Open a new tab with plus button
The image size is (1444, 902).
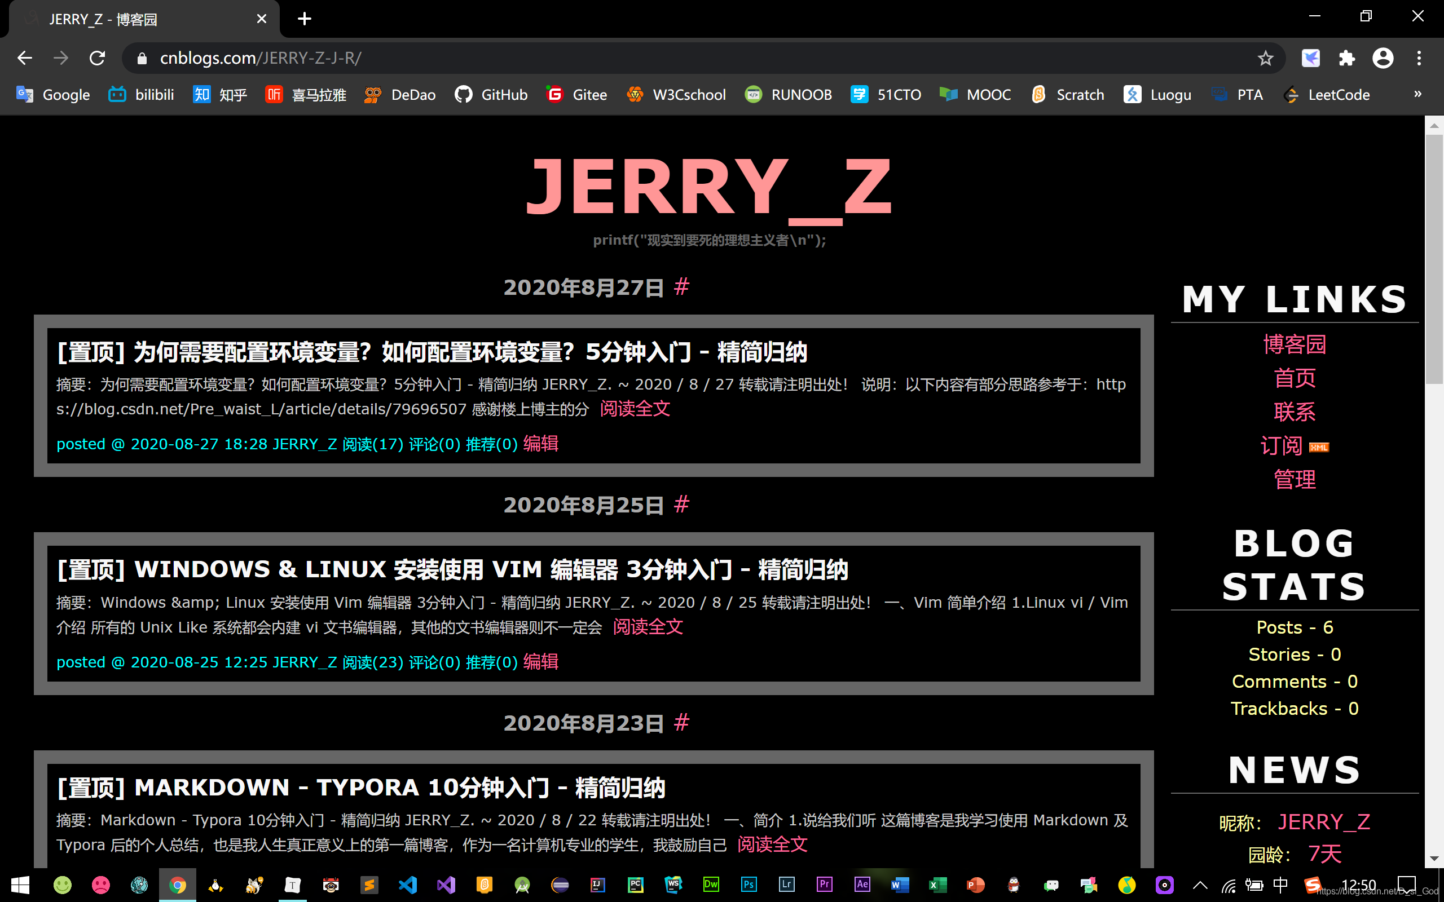(x=305, y=19)
